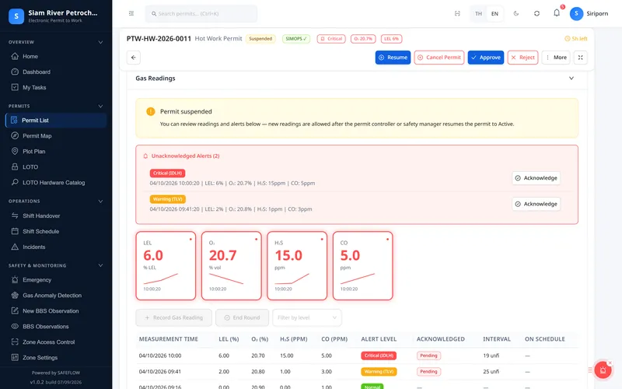
Task: Click the O₂ 20.7 reading card
Action: (231, 265)
